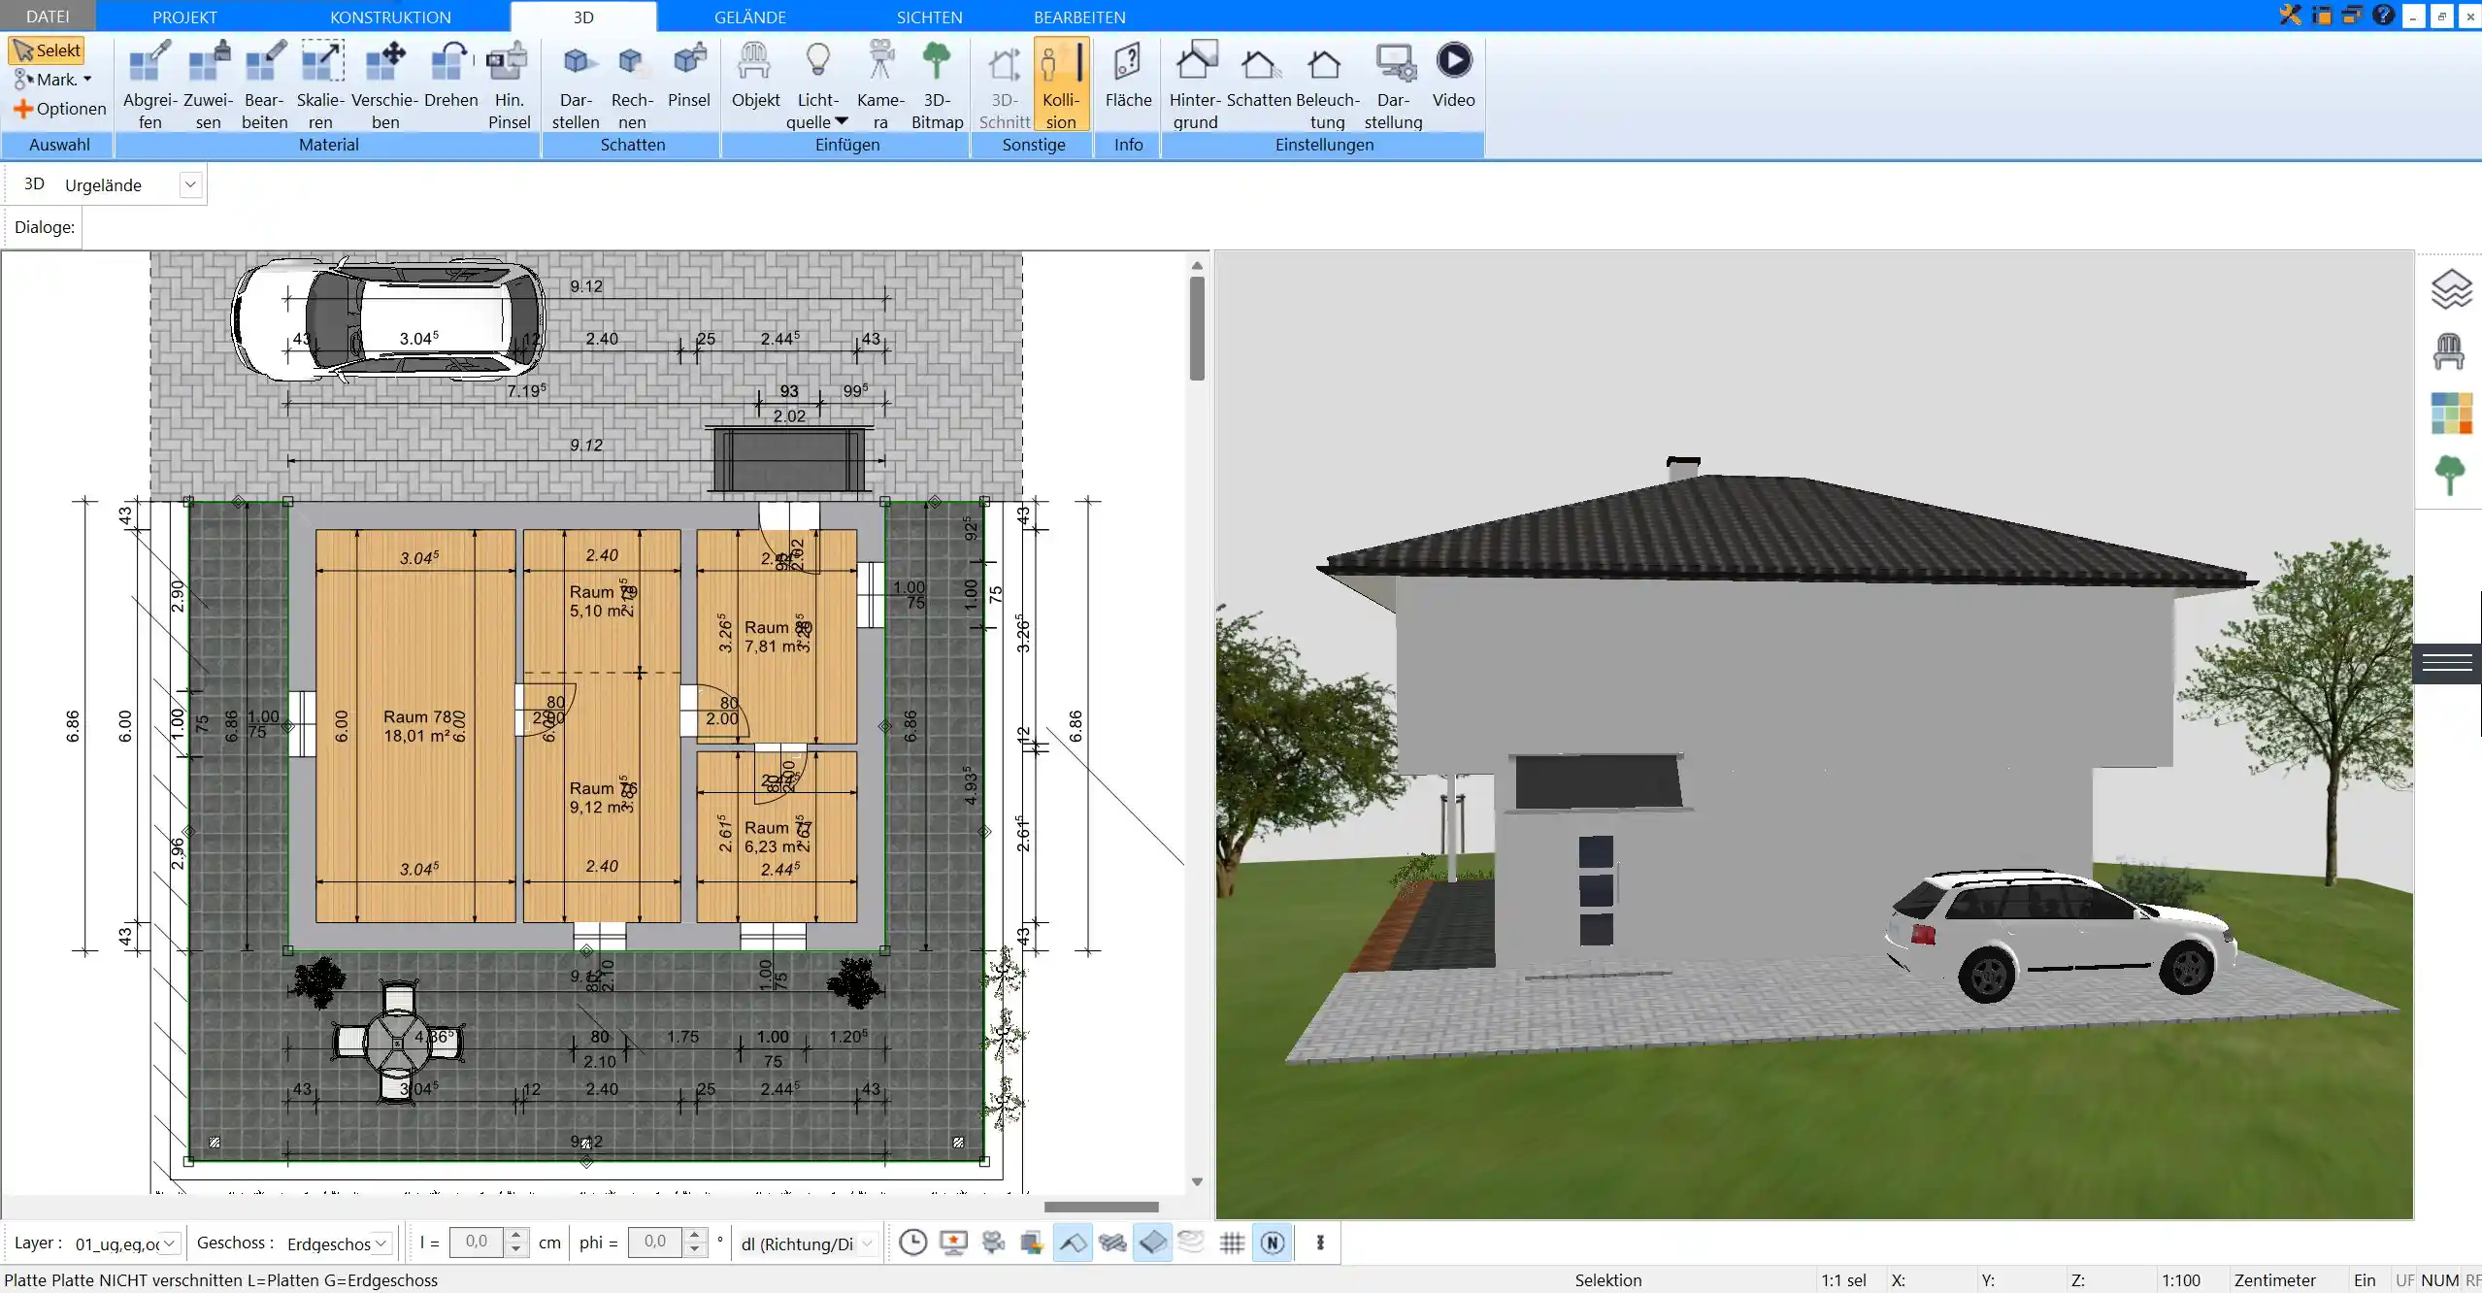
Task: Open the material color palette in sidebar
Action: pyautogui.click(x=2451, y=413)
